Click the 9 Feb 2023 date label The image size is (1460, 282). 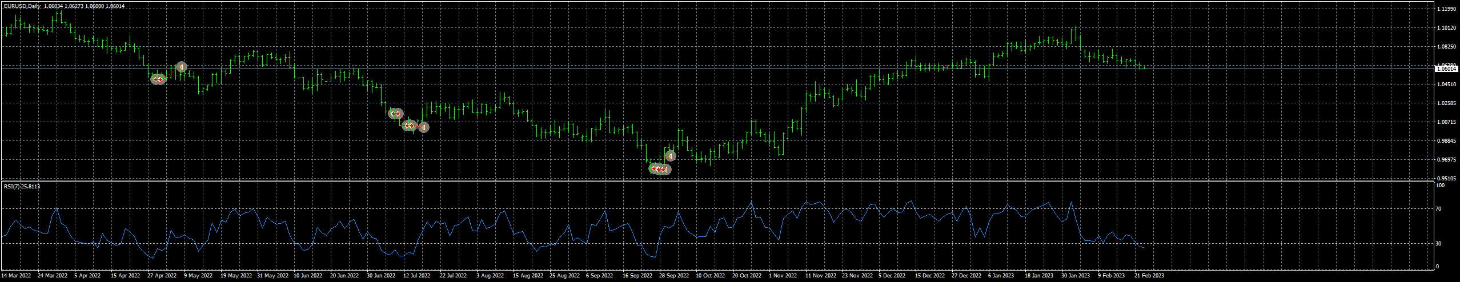[1111, 275]
